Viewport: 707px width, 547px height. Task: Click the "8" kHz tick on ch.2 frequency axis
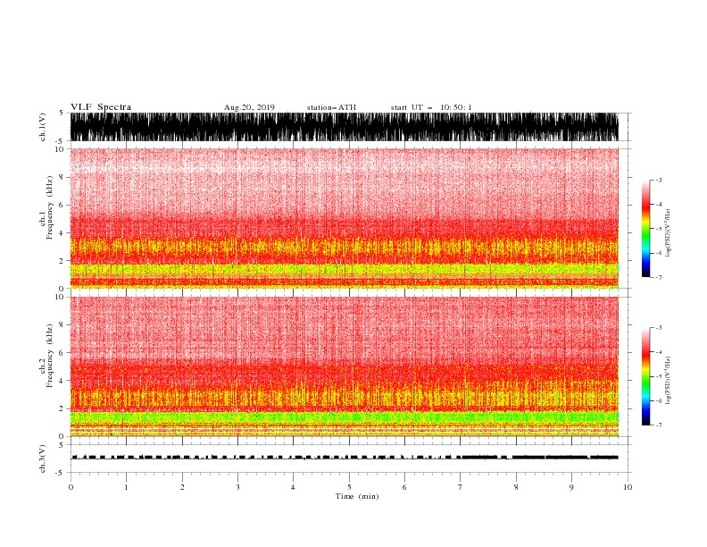(x=62, y=325)
